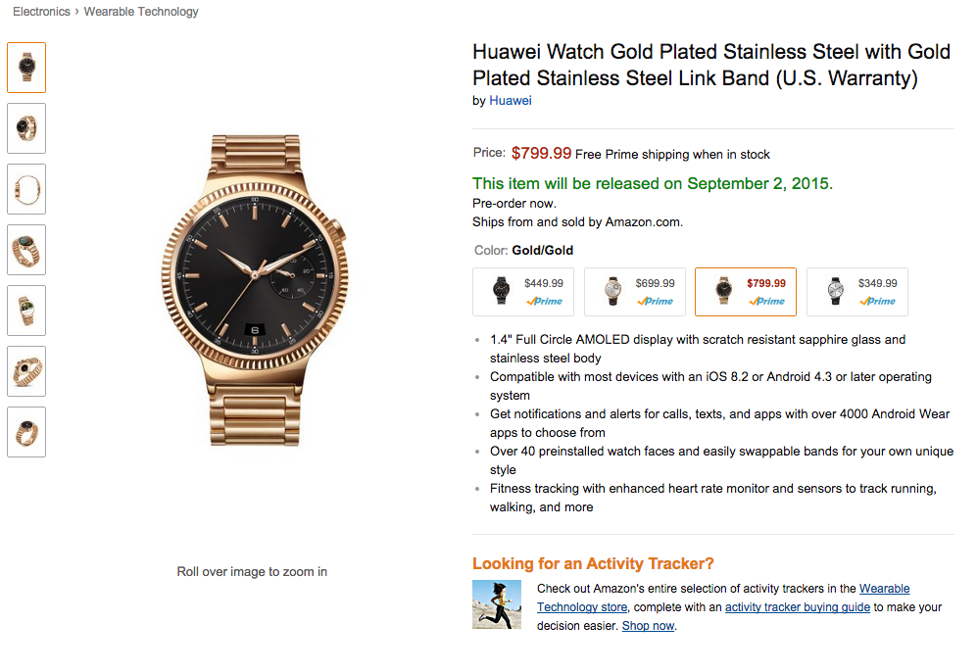Screen dimensions: 978x672
Task: Pick the $799.99 Gold/Gold color option
Action: click(x=745, y=292)
